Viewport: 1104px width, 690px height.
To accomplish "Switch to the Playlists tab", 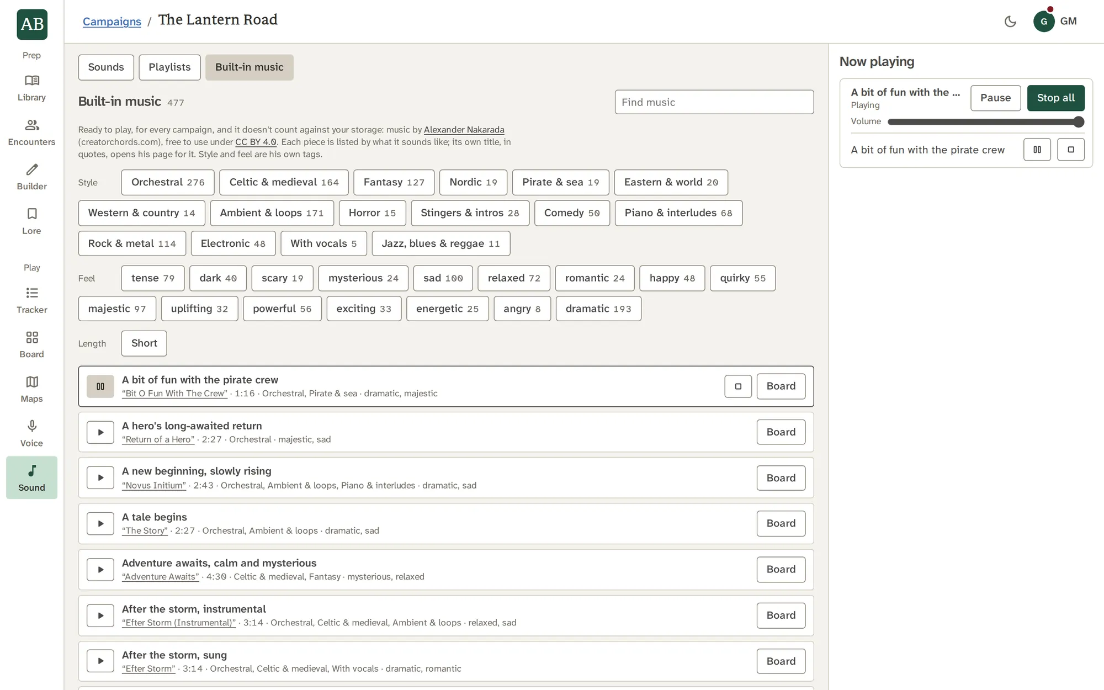I will pos(169,67).
